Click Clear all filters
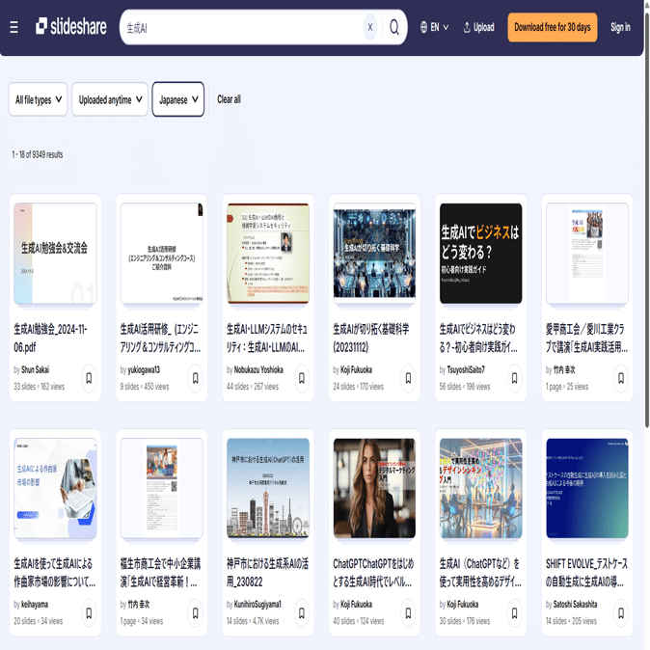 pos(229,99)
